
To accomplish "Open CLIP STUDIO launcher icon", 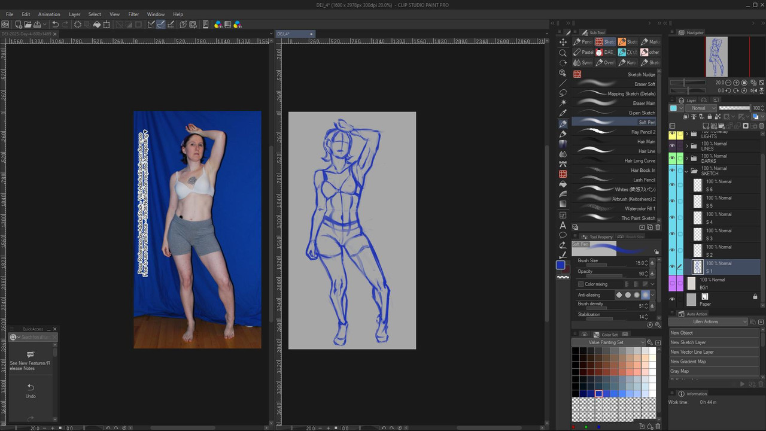I will click(x=5, y=25).
